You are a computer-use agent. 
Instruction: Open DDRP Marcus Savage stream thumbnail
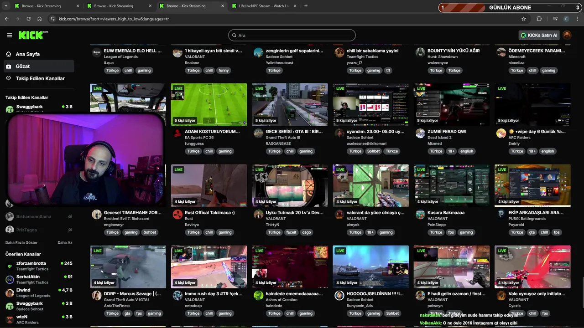(x=128, y=266)
